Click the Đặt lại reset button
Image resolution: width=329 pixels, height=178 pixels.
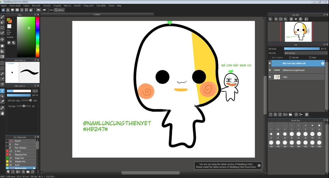(59, 10)
